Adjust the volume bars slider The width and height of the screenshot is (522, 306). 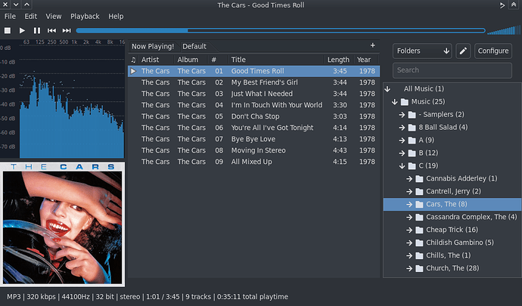click(504, 30)
